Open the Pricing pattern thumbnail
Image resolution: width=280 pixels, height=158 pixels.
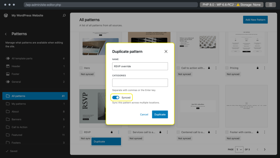point(246,47)
